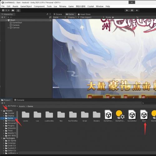This screenshot has width=156, height=156.
Task: Select the WX-WASM folder in tree
Action: pyautogui.click(x=11, y=136)
